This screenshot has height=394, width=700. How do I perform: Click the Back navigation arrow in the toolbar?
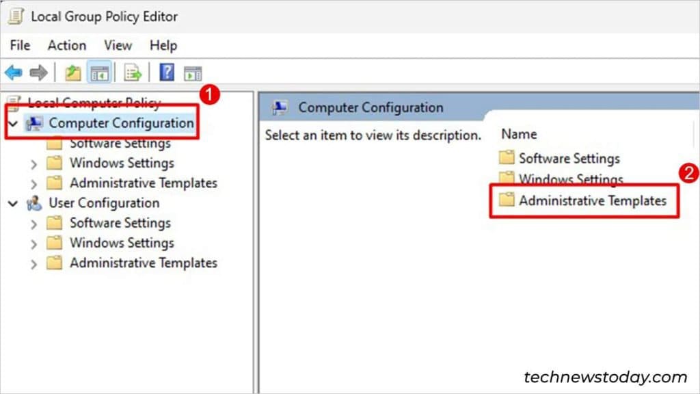click(14, 72)
